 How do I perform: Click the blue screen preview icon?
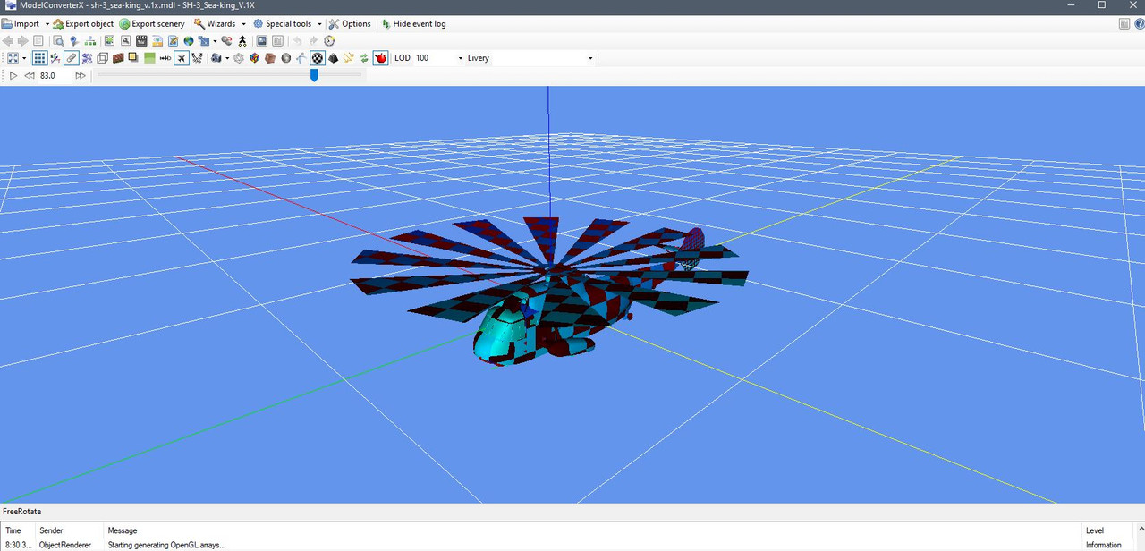coord(262,40)
